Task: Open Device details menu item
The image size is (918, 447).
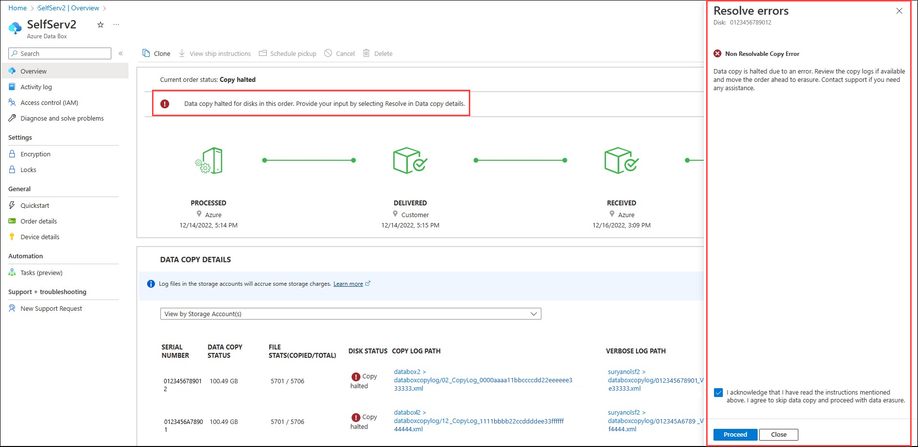Action: pos(40,237)
